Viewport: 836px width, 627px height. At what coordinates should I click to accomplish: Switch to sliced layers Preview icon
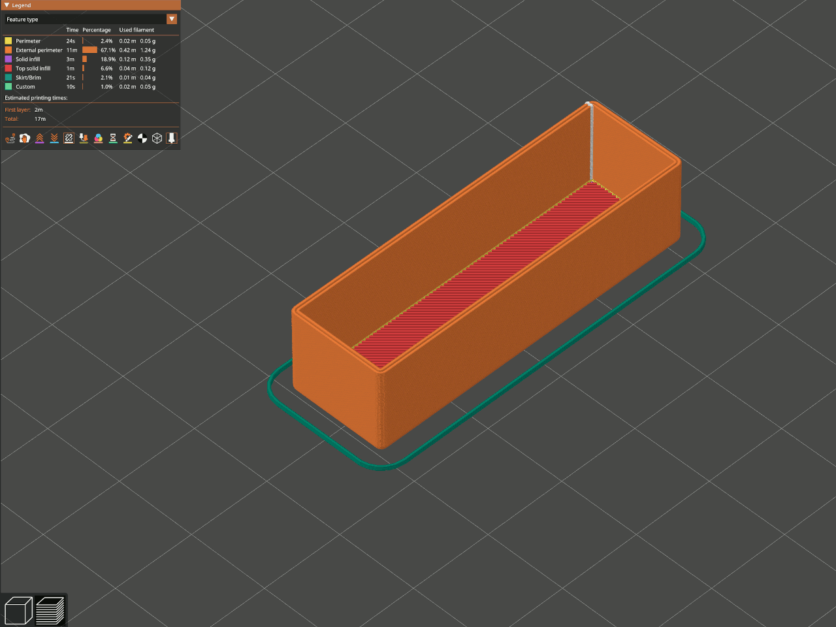(50, 611)
